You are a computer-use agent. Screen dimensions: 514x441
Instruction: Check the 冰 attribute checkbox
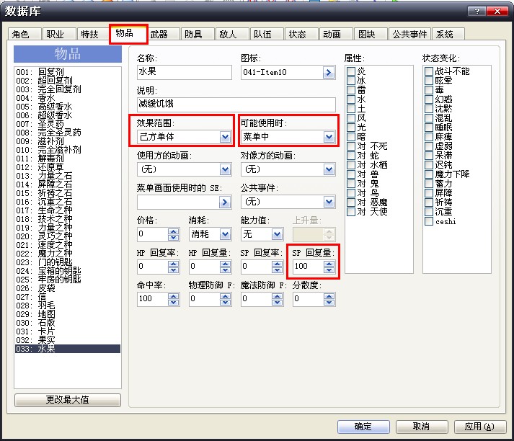coord(351,81)
